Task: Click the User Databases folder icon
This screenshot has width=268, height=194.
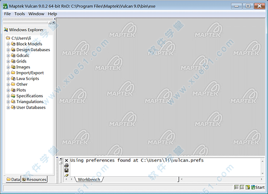Action: (x=13, y=107)
